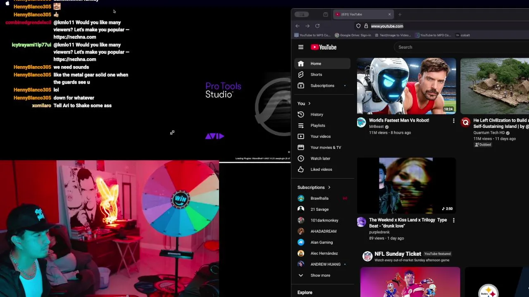Open World's Strongest Man Vs Robot! title
The height and width of the screenshot is (297, 529).
pyautogui.click(x=399, y=120)
